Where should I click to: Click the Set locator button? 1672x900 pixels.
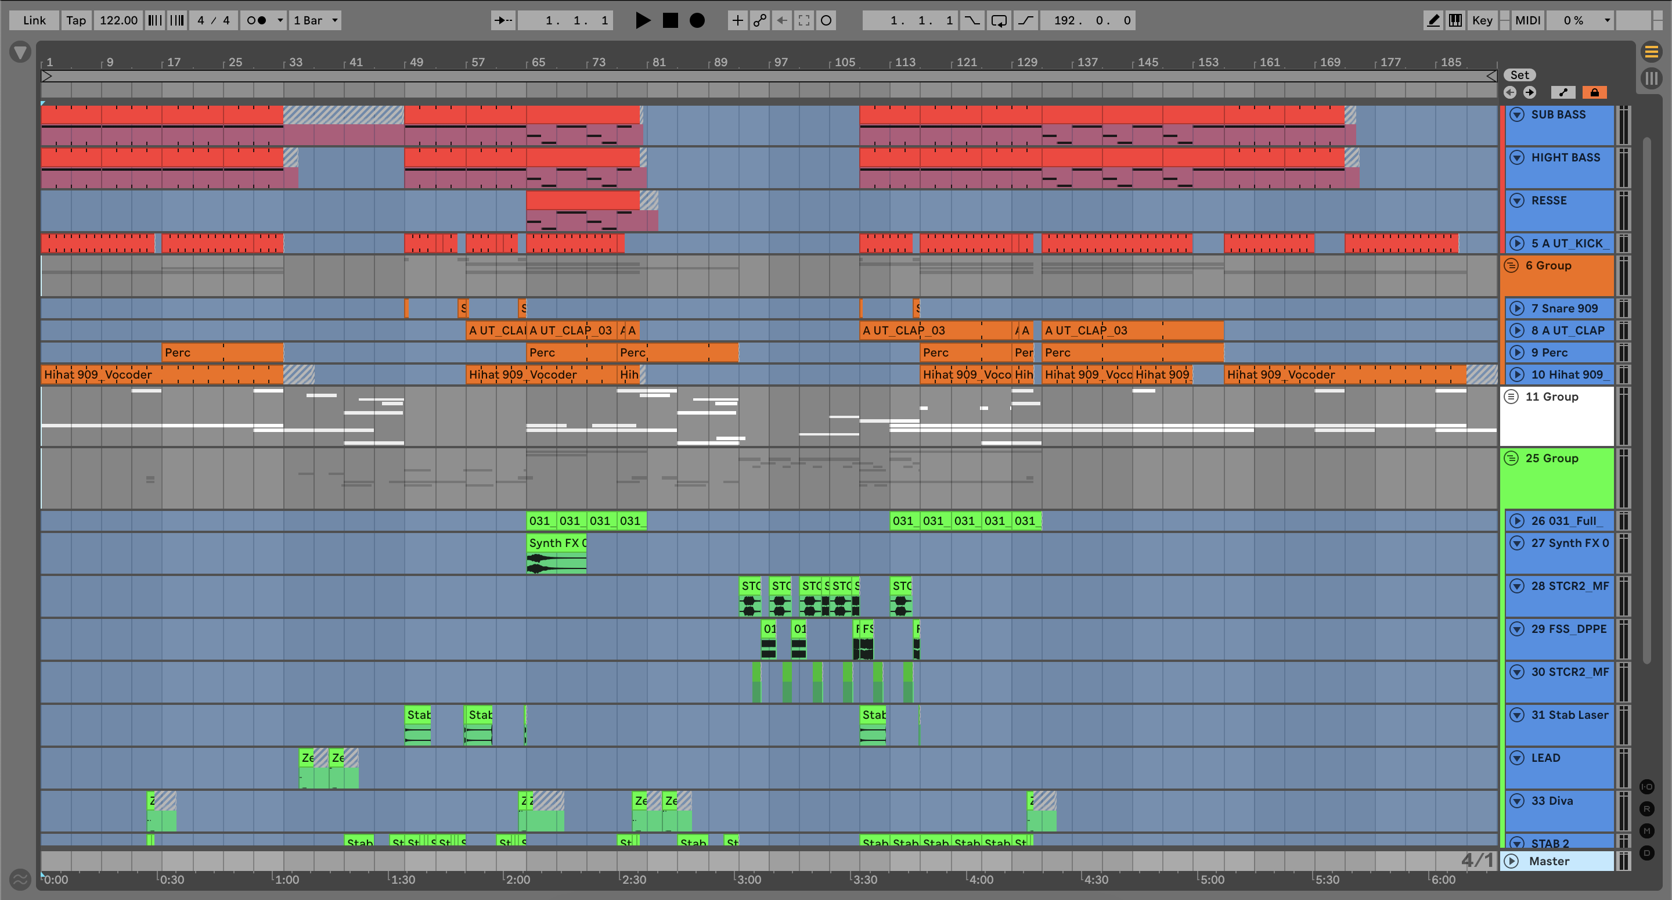[x=1519, y=75]
